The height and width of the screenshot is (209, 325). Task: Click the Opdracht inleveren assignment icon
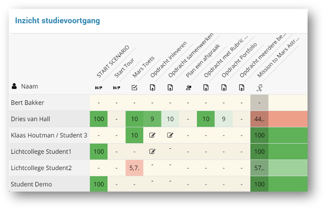152,88
